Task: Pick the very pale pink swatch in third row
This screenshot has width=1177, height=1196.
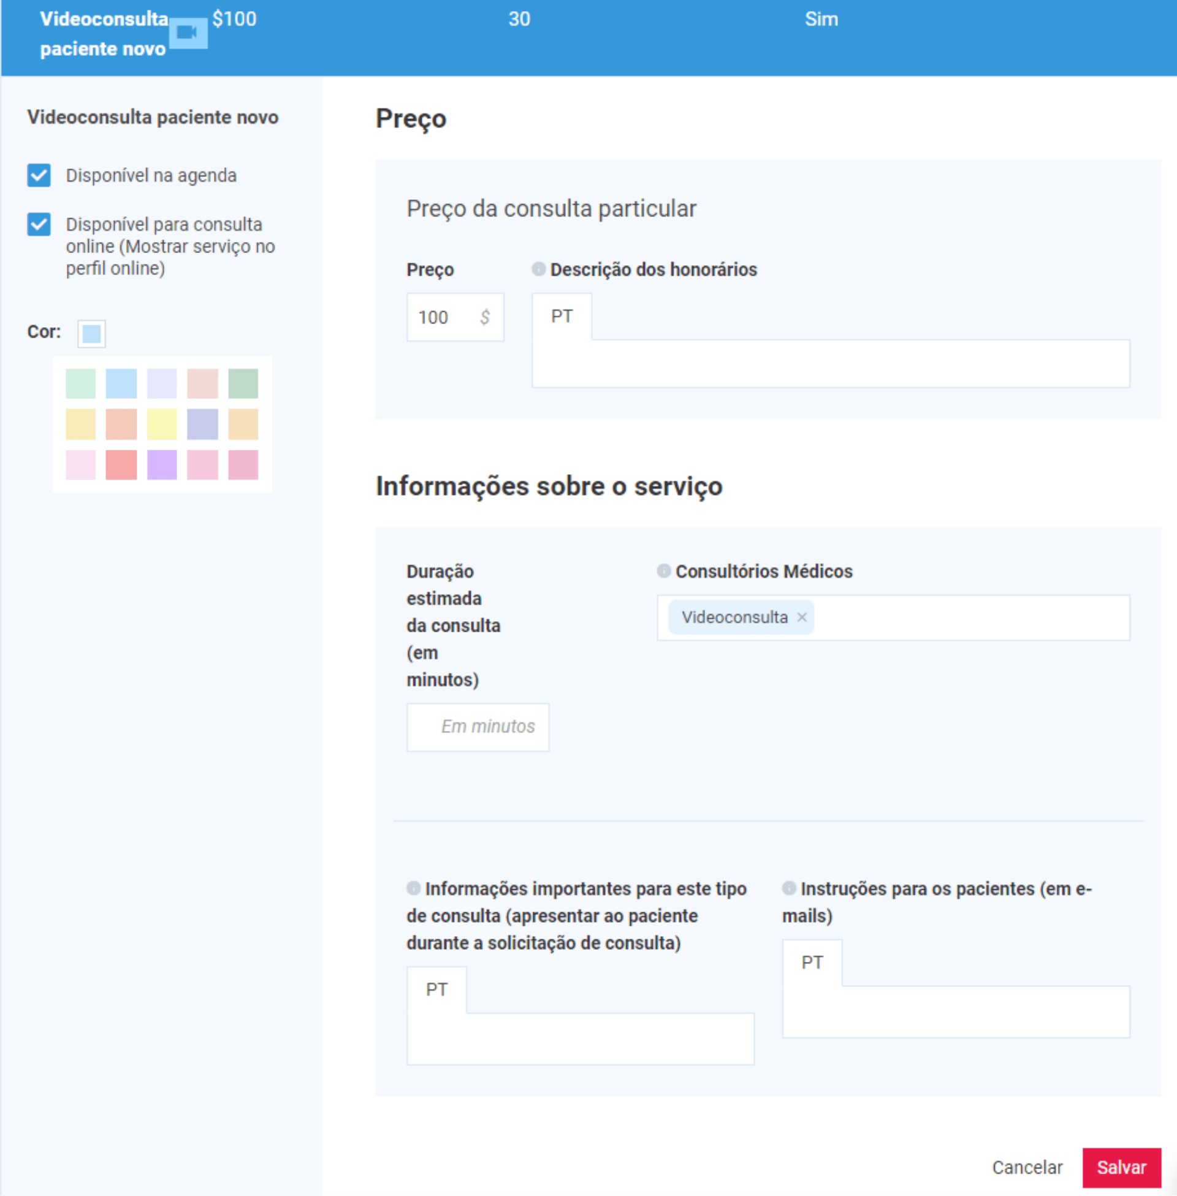Action: click(x=81, y=464)
